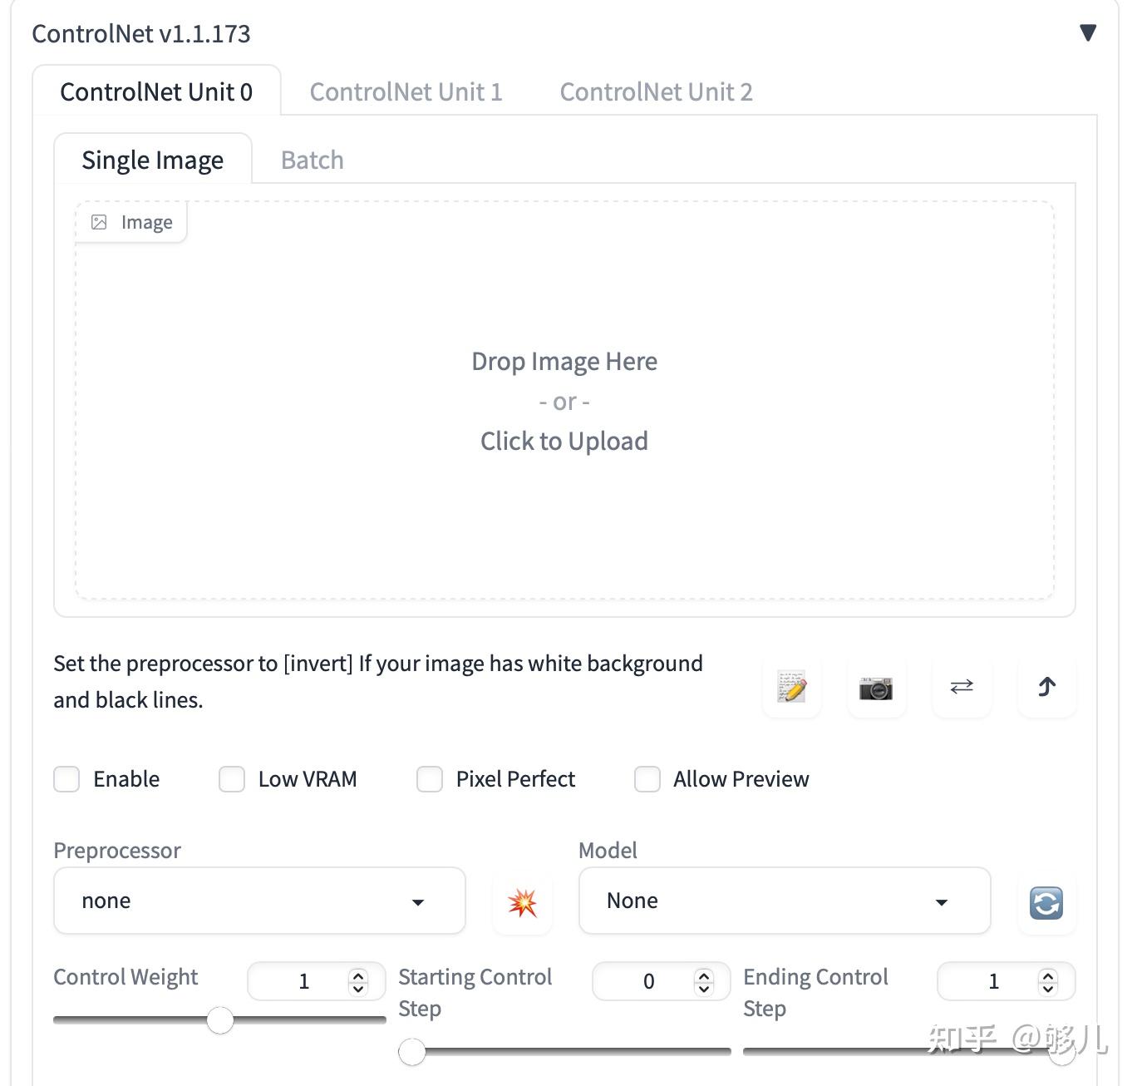Run preprocessor preview with the explosion icon
This screenshot has height=1086, width=1137.
523,903
